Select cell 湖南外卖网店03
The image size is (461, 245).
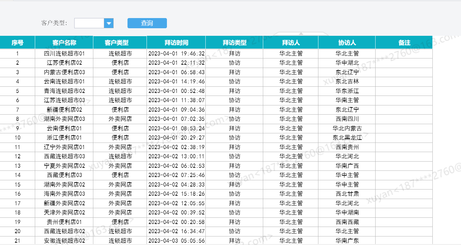tap(64, 119)
